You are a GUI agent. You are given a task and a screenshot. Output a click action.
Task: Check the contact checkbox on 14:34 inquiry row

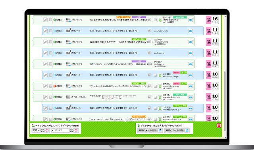click(50, 20)
